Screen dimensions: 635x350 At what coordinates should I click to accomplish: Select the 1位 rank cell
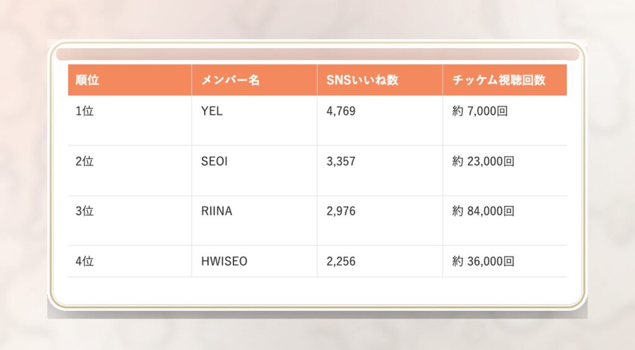click(84, 112)
